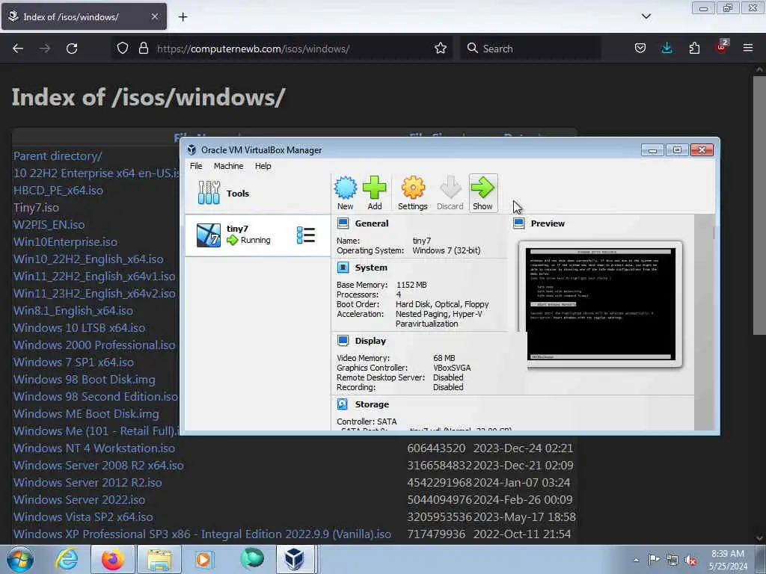Viewport: 766px width, 574px height.
Task: Click the network tray icon
Action: [672, 560]
